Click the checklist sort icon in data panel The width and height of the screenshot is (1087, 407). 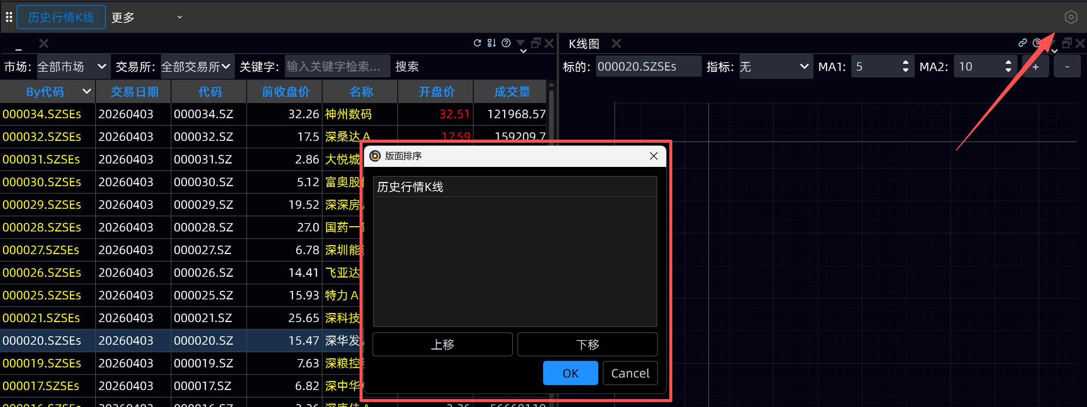[x=492, y=43]
